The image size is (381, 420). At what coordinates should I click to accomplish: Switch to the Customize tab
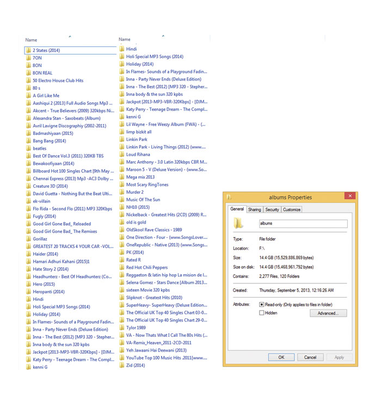pos(292,209)
